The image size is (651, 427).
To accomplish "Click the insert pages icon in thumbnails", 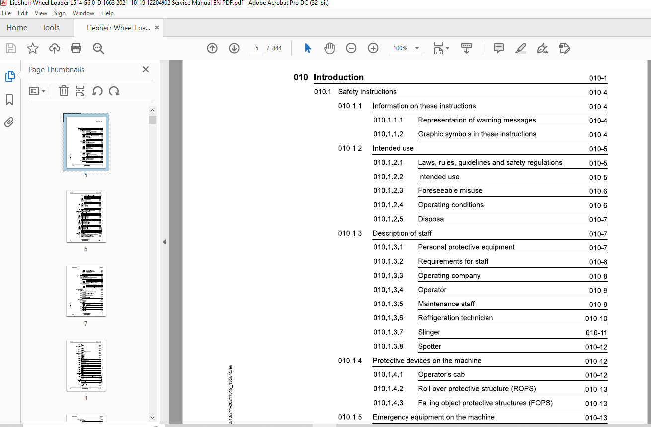I will tap(80, 91).
